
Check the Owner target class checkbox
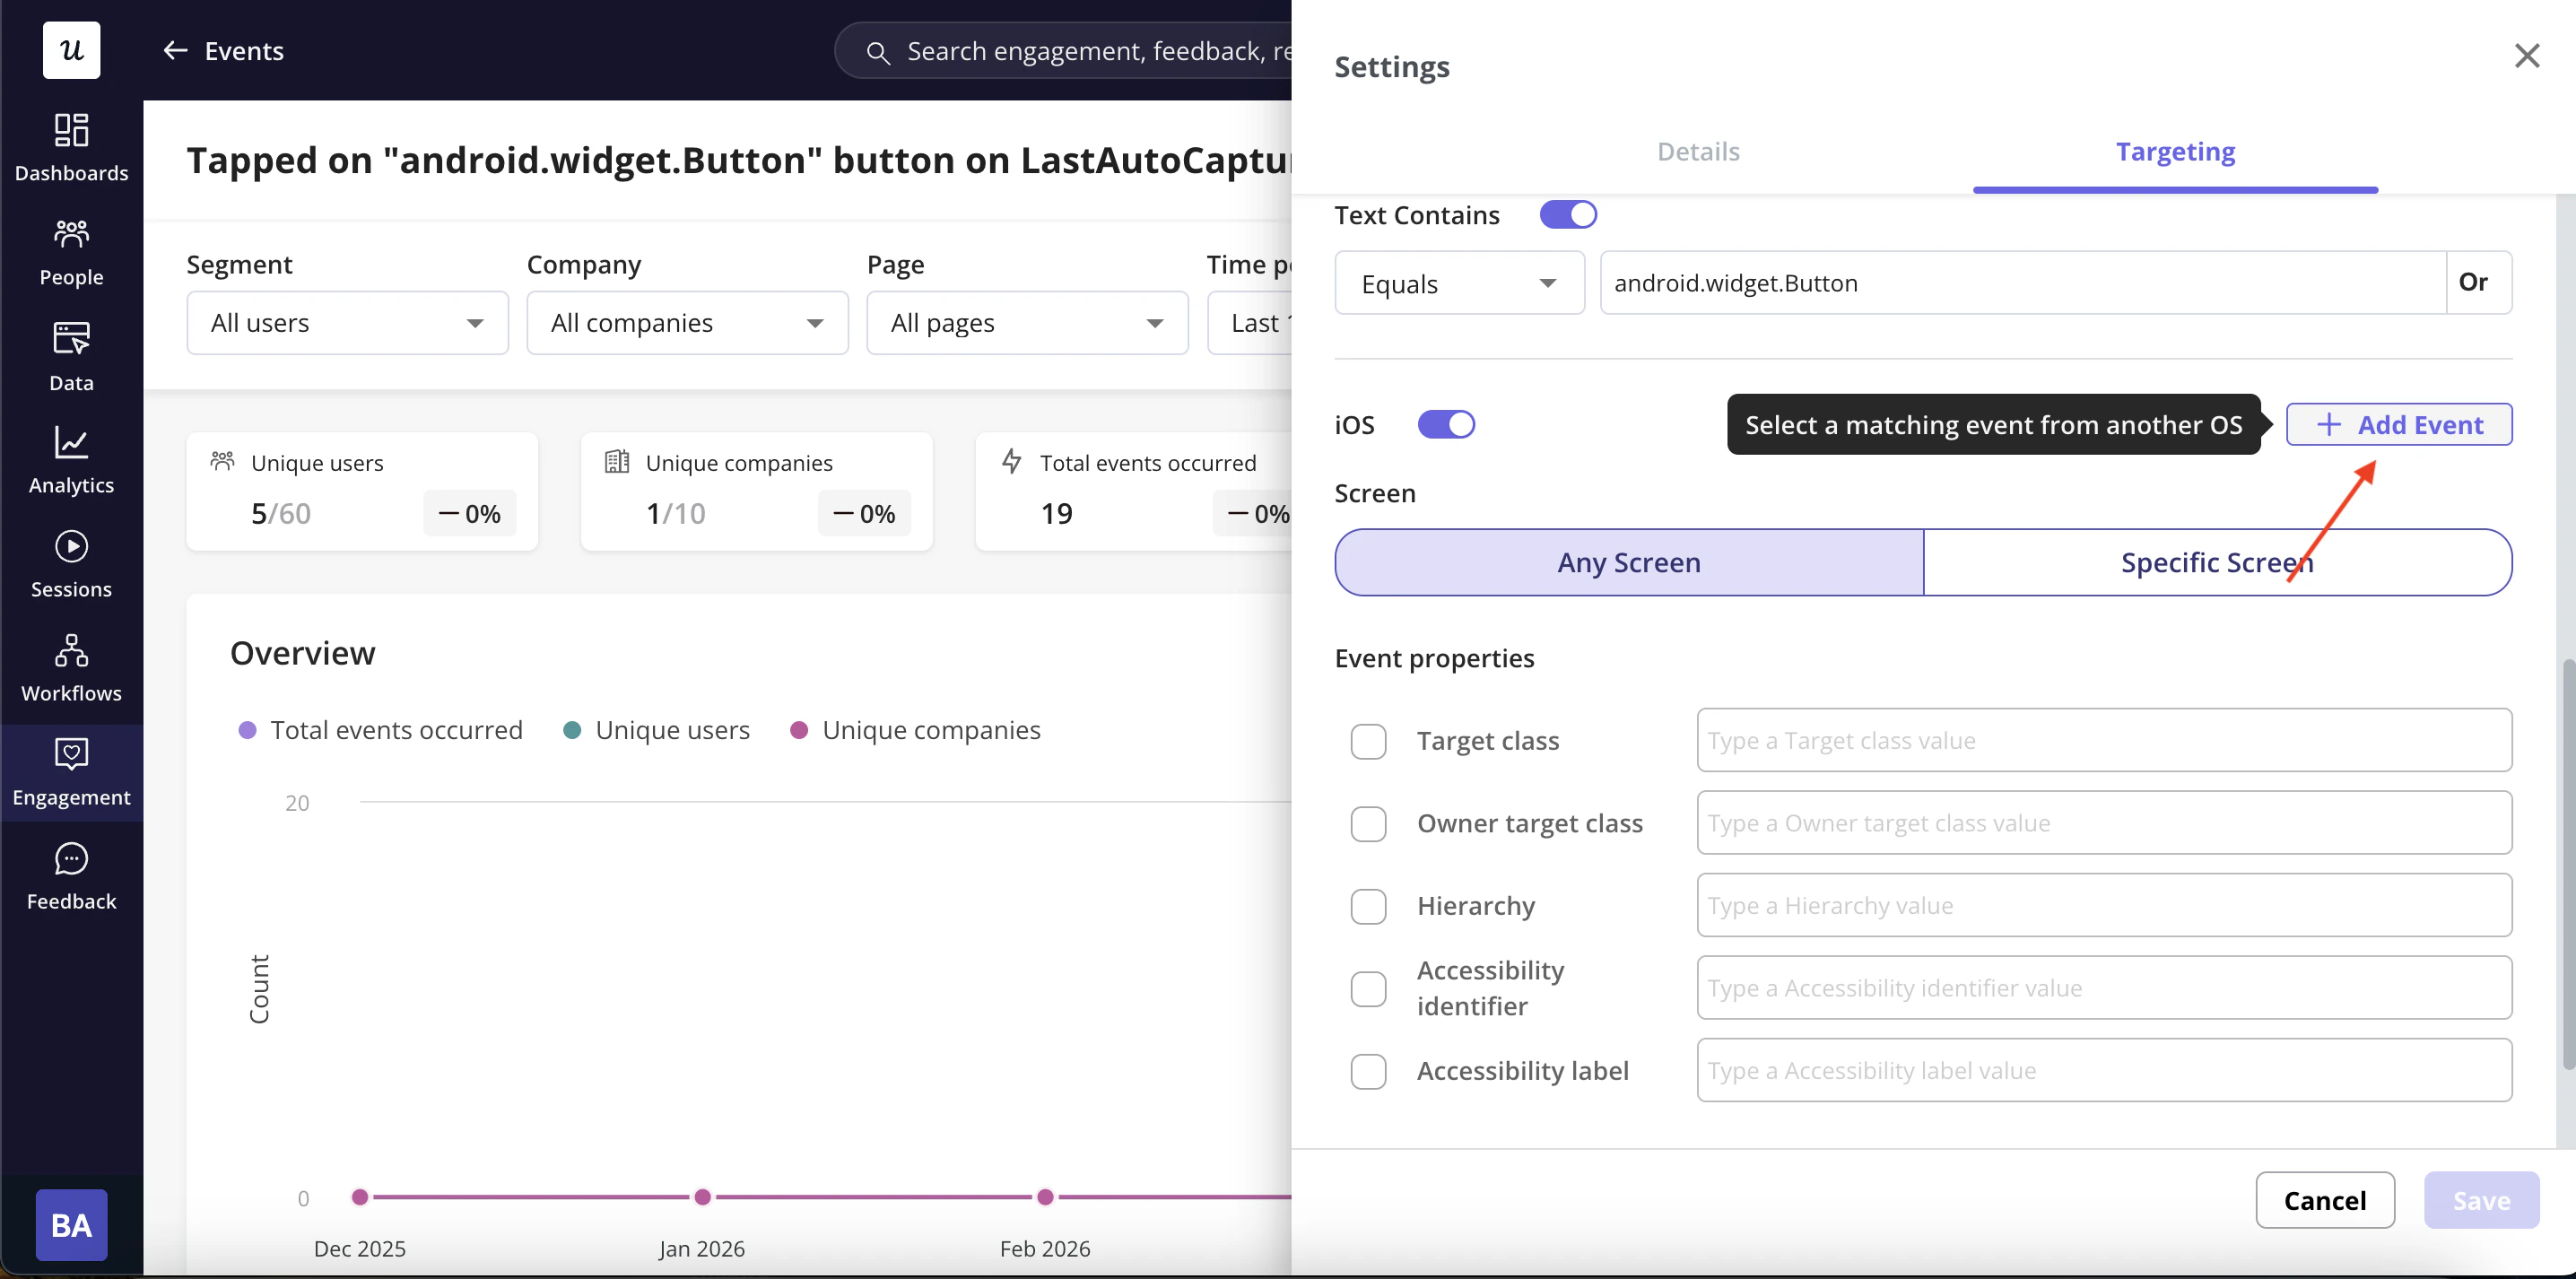click(1368, 824)
